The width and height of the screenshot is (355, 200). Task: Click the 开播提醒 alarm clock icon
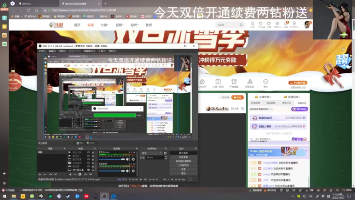click(x=234, y=81)
